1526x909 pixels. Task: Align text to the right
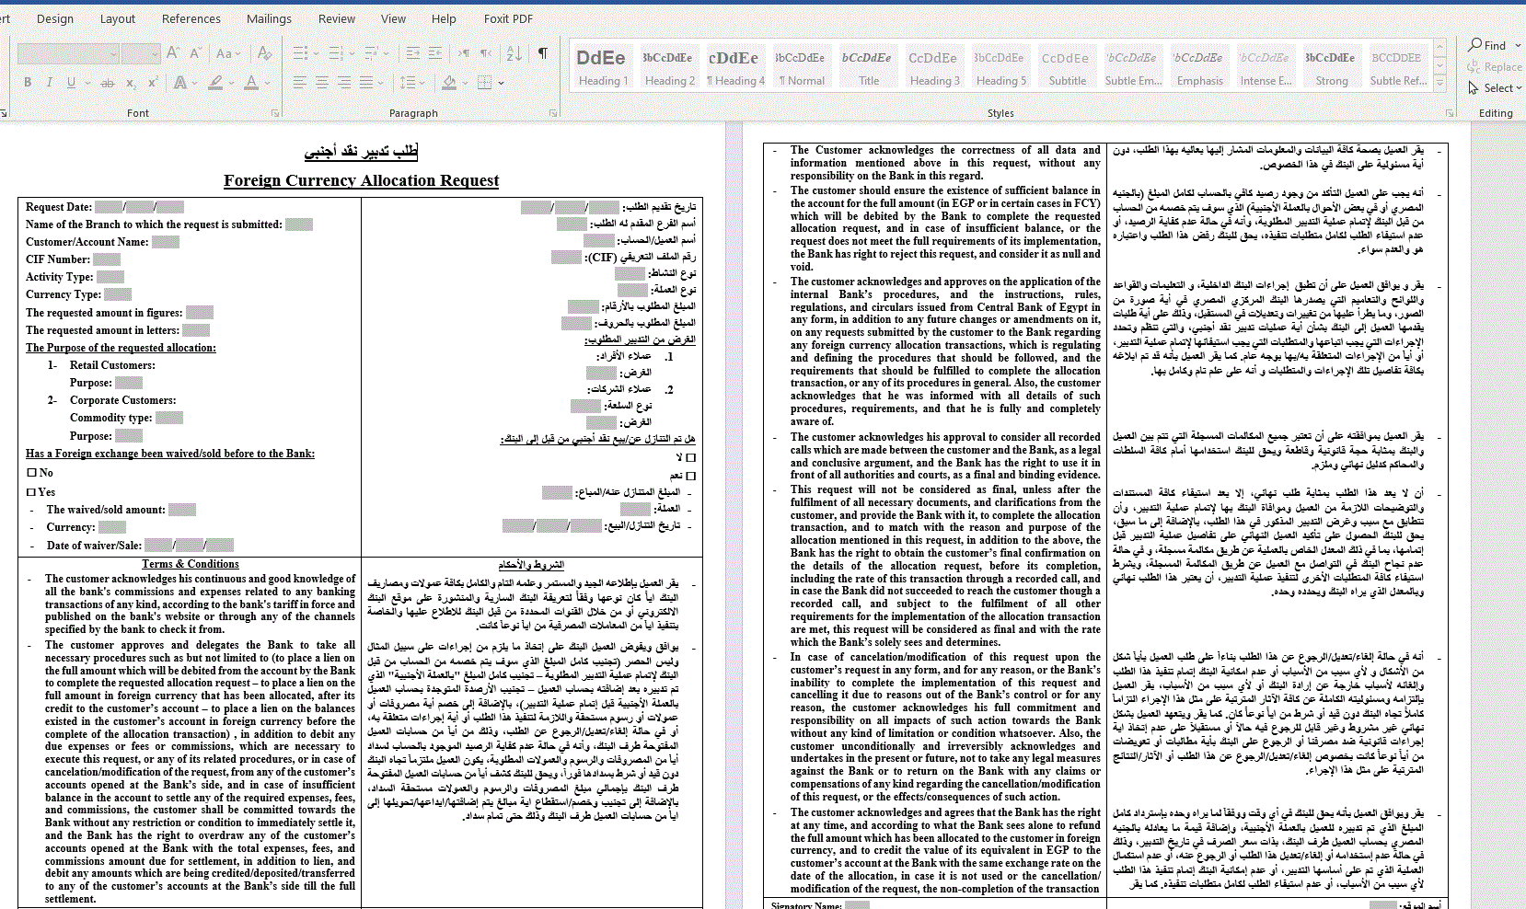point(344,83)
